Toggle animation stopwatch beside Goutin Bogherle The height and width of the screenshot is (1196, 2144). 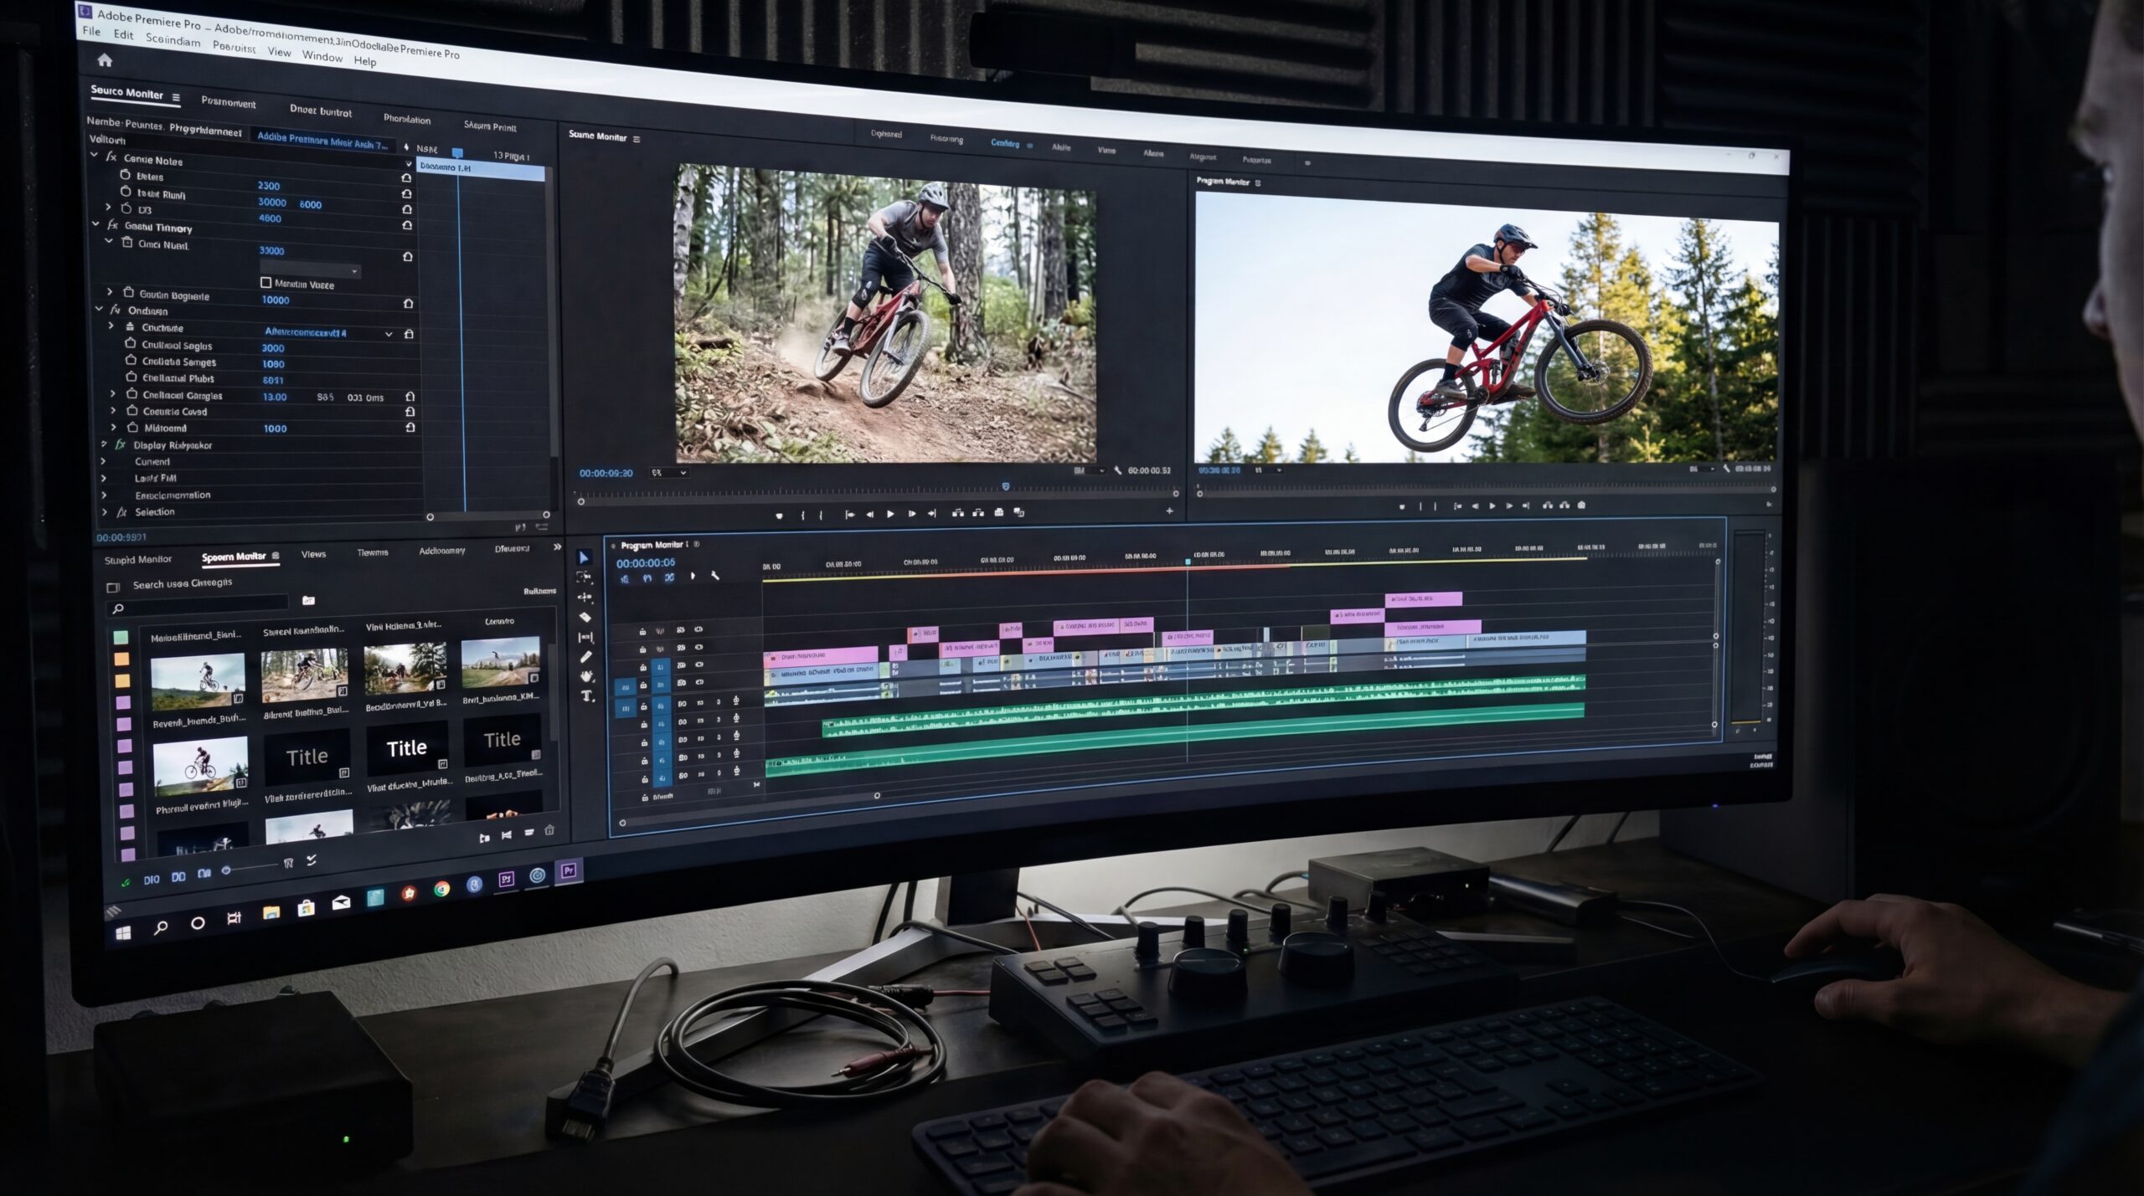tap(128, 293)
